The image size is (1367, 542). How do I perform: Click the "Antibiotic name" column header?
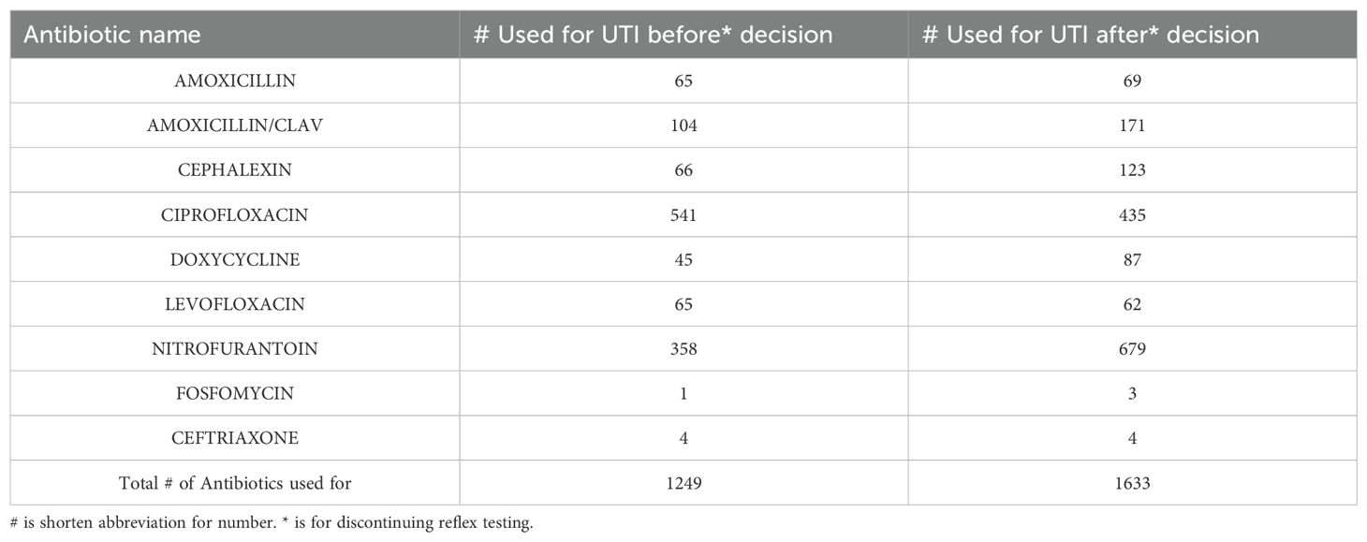tap(112, 36)
